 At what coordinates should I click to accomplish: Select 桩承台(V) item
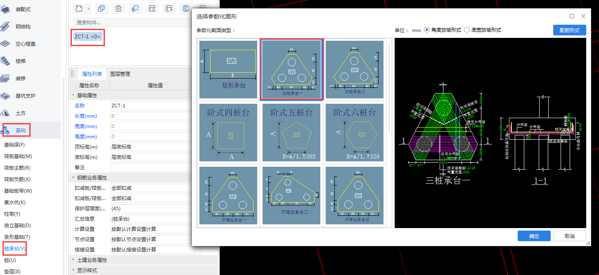[15, 249]
